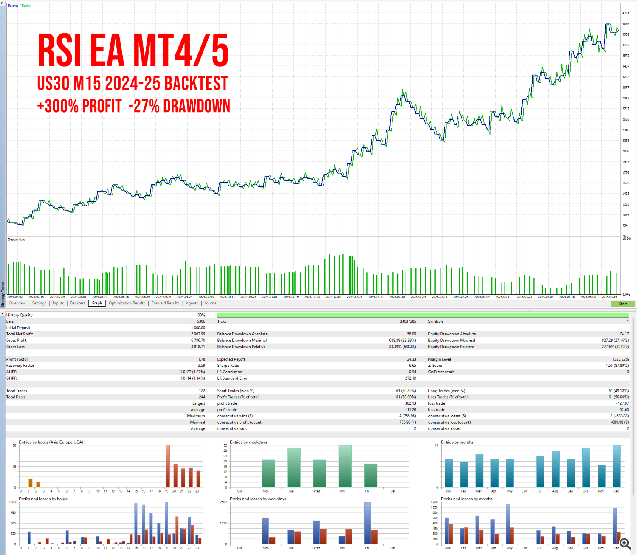This screenshot has width=637, height=555.
Task: Close the results panel with the X icon
Action: coord(3,313)
